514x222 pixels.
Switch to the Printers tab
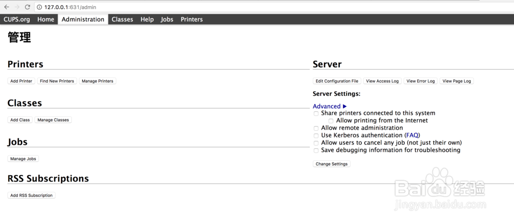[x=192, y=19]
